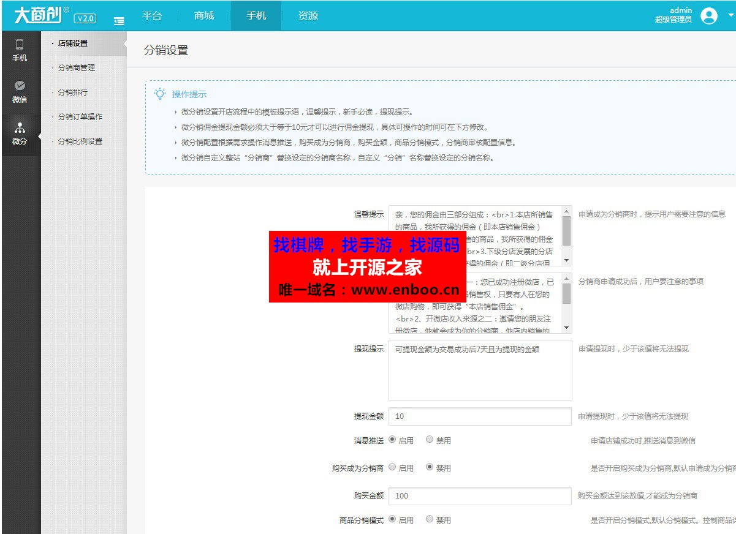Open 分销比例设置 in the submenu

point(80,141)
